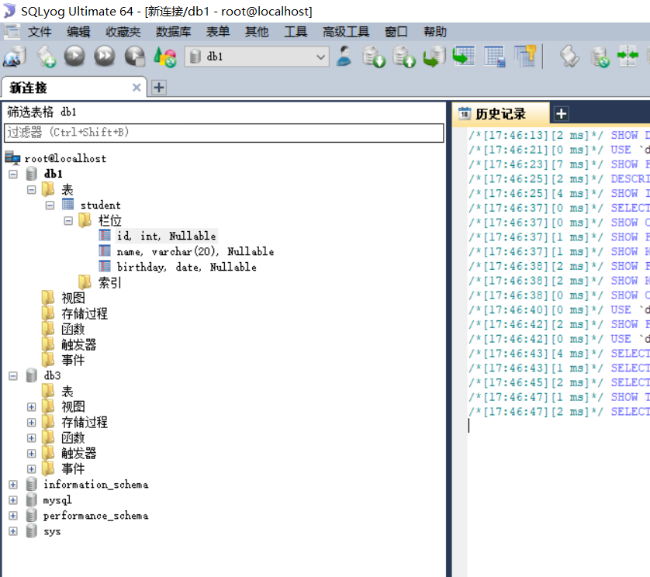Collapse the 表 folder under db1
The width and height of the screenshot is (650, 577).
tap(32, 189)
